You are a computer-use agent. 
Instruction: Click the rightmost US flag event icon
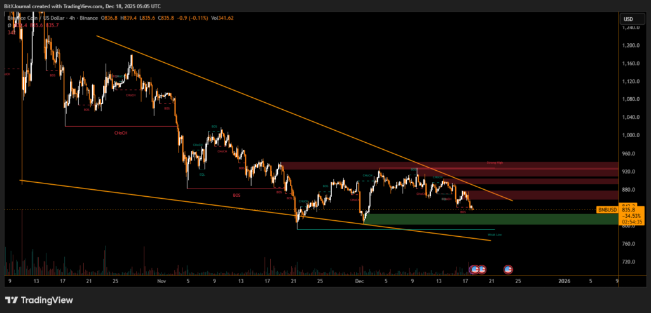tap(508, 269)
